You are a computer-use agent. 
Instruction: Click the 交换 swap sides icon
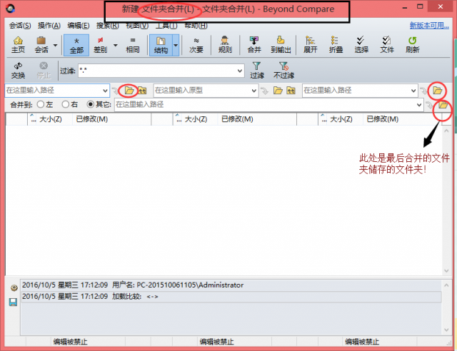(18, 71)
